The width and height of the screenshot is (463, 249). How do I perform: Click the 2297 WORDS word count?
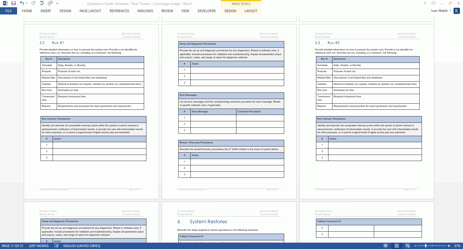[39, 246]
